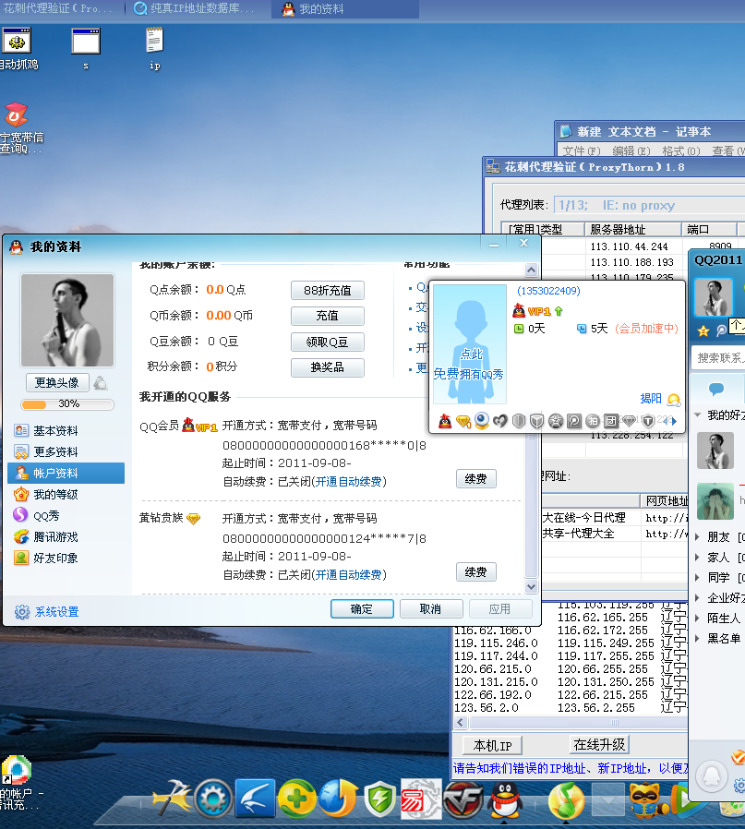Click the 本机IP button in IP database window
Screen dimensions: 745x829
(x=492, y=746)
